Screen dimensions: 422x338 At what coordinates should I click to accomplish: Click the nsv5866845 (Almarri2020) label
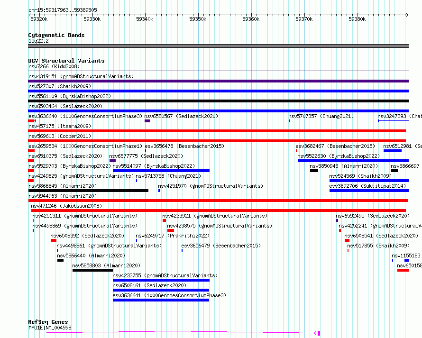tap(63, 186)
